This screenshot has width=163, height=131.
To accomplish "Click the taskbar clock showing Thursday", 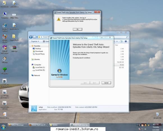I will pos(156,127).
